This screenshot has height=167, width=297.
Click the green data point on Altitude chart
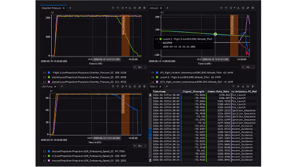[x=215, y=34]
